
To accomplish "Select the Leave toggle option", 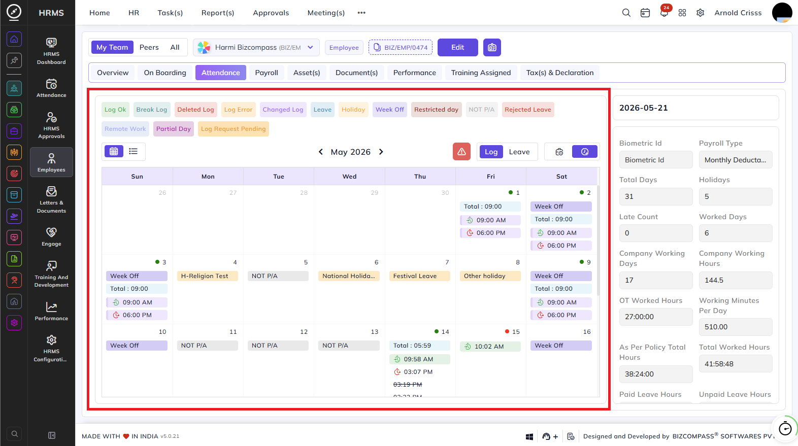I will 519,152.
